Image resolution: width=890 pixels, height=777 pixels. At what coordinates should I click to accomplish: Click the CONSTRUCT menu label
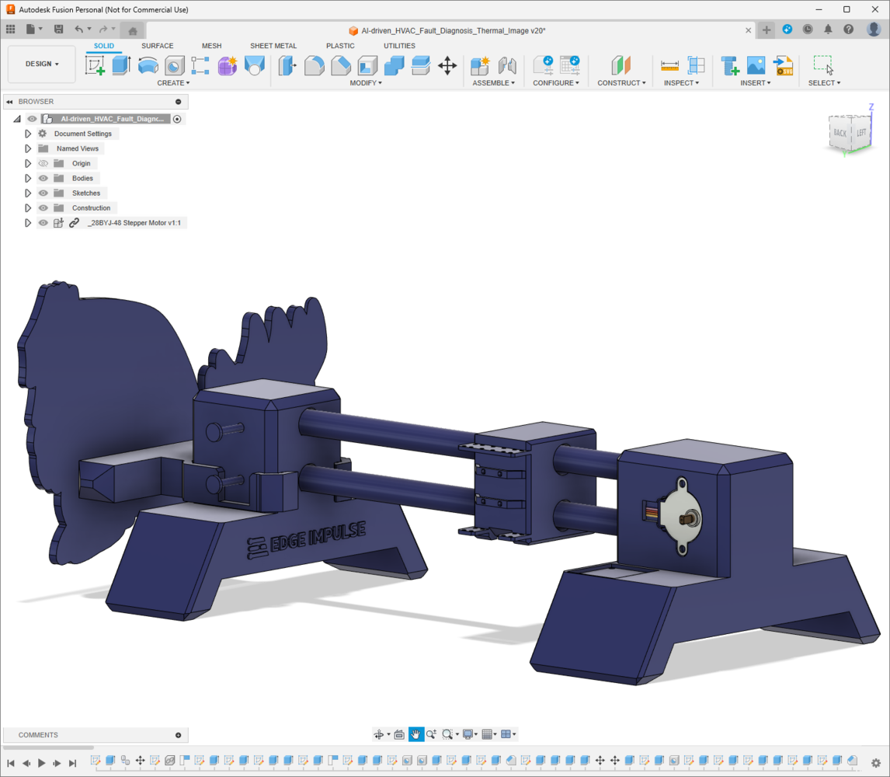pos(621,83)
